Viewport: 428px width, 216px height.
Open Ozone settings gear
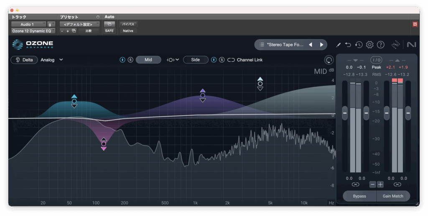coord(369,45)
